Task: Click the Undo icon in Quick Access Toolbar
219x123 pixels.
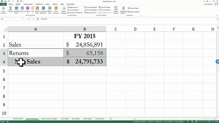Action: tap(9, 1)
